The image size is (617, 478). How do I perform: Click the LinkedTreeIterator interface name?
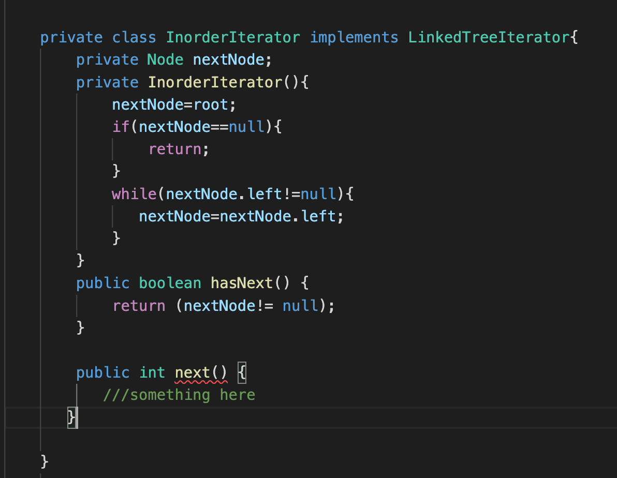[x=489, y=37]
